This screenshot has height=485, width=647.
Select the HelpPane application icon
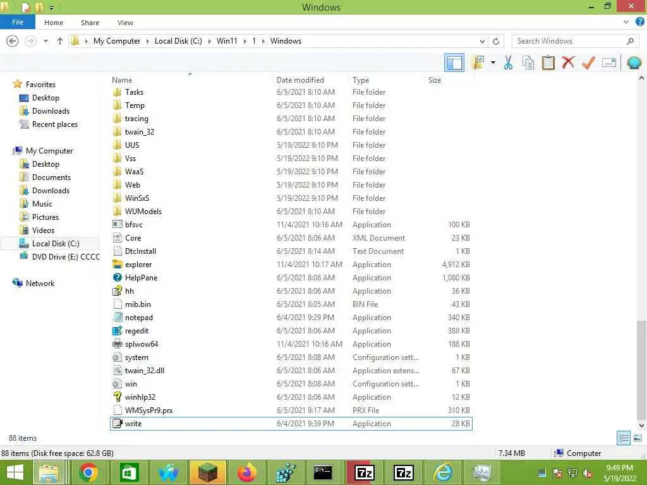tap(118, 278)
